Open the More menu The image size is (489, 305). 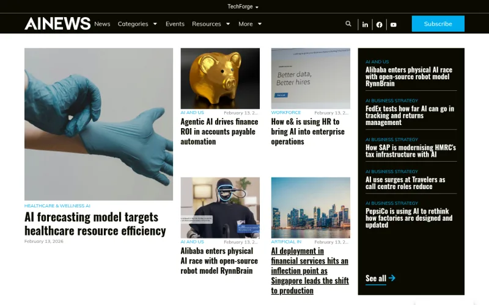(x=246, y=24)
